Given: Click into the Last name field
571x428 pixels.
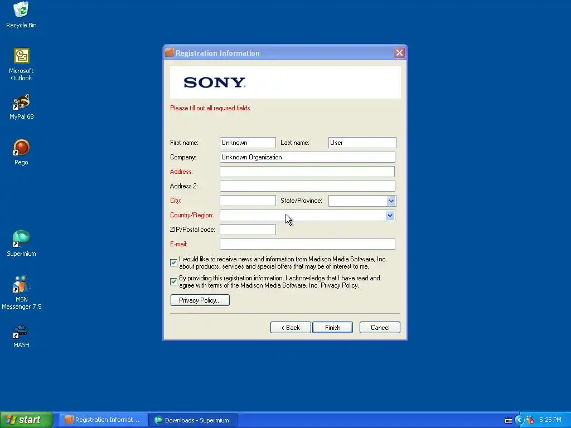Looking at the screenshot, I should [x=362, y=143].
